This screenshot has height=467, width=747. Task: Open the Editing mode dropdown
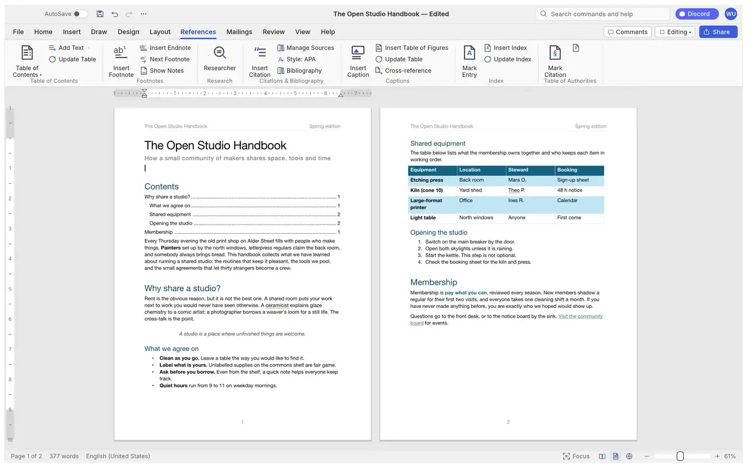[675, 32]
